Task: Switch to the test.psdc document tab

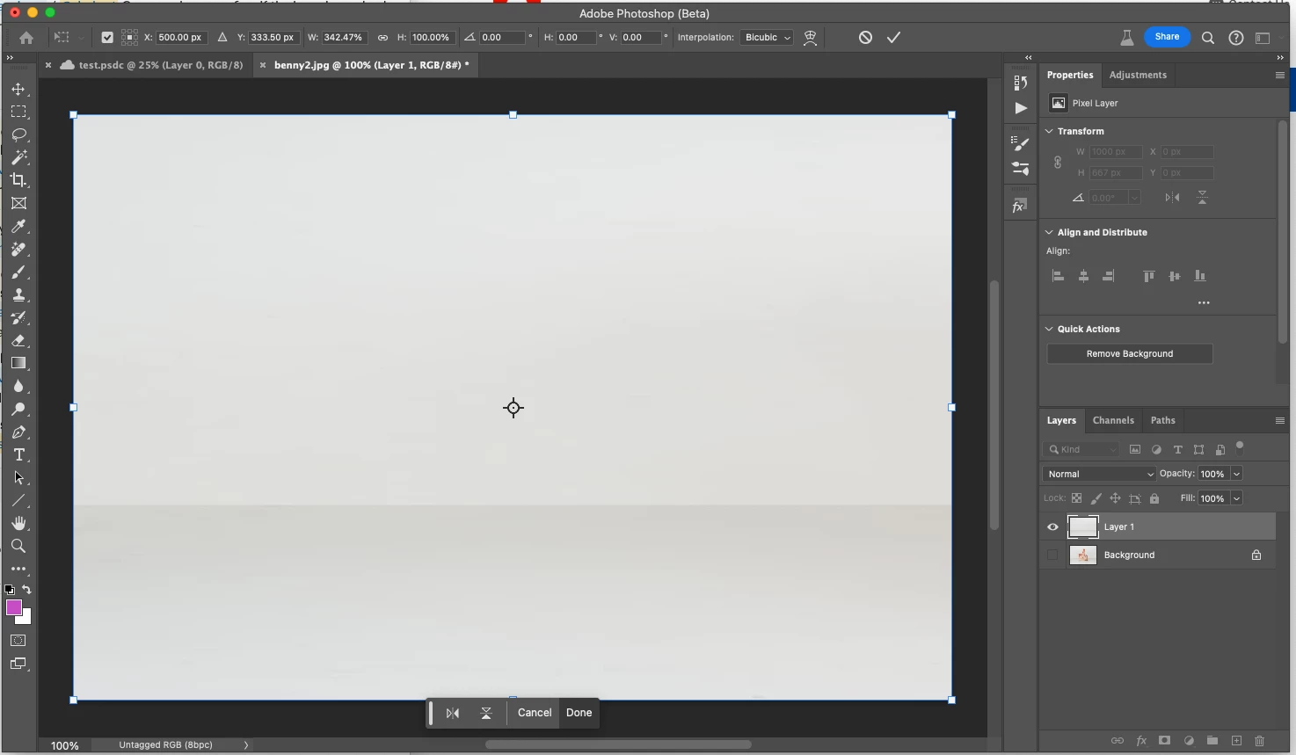Action: pos(160,65)
